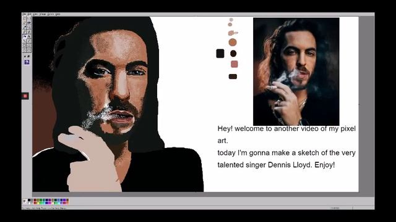Click the text 'talented singer Dennis Lloyd. Enjoy!'
Image resolution: width=396 pixels, height=222 pixels.
(x=276, y=165)
